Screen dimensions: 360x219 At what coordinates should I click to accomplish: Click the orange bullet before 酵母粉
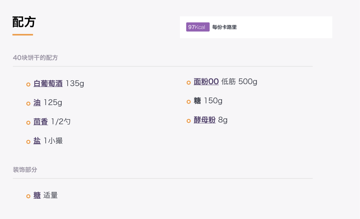click(189, 121)
